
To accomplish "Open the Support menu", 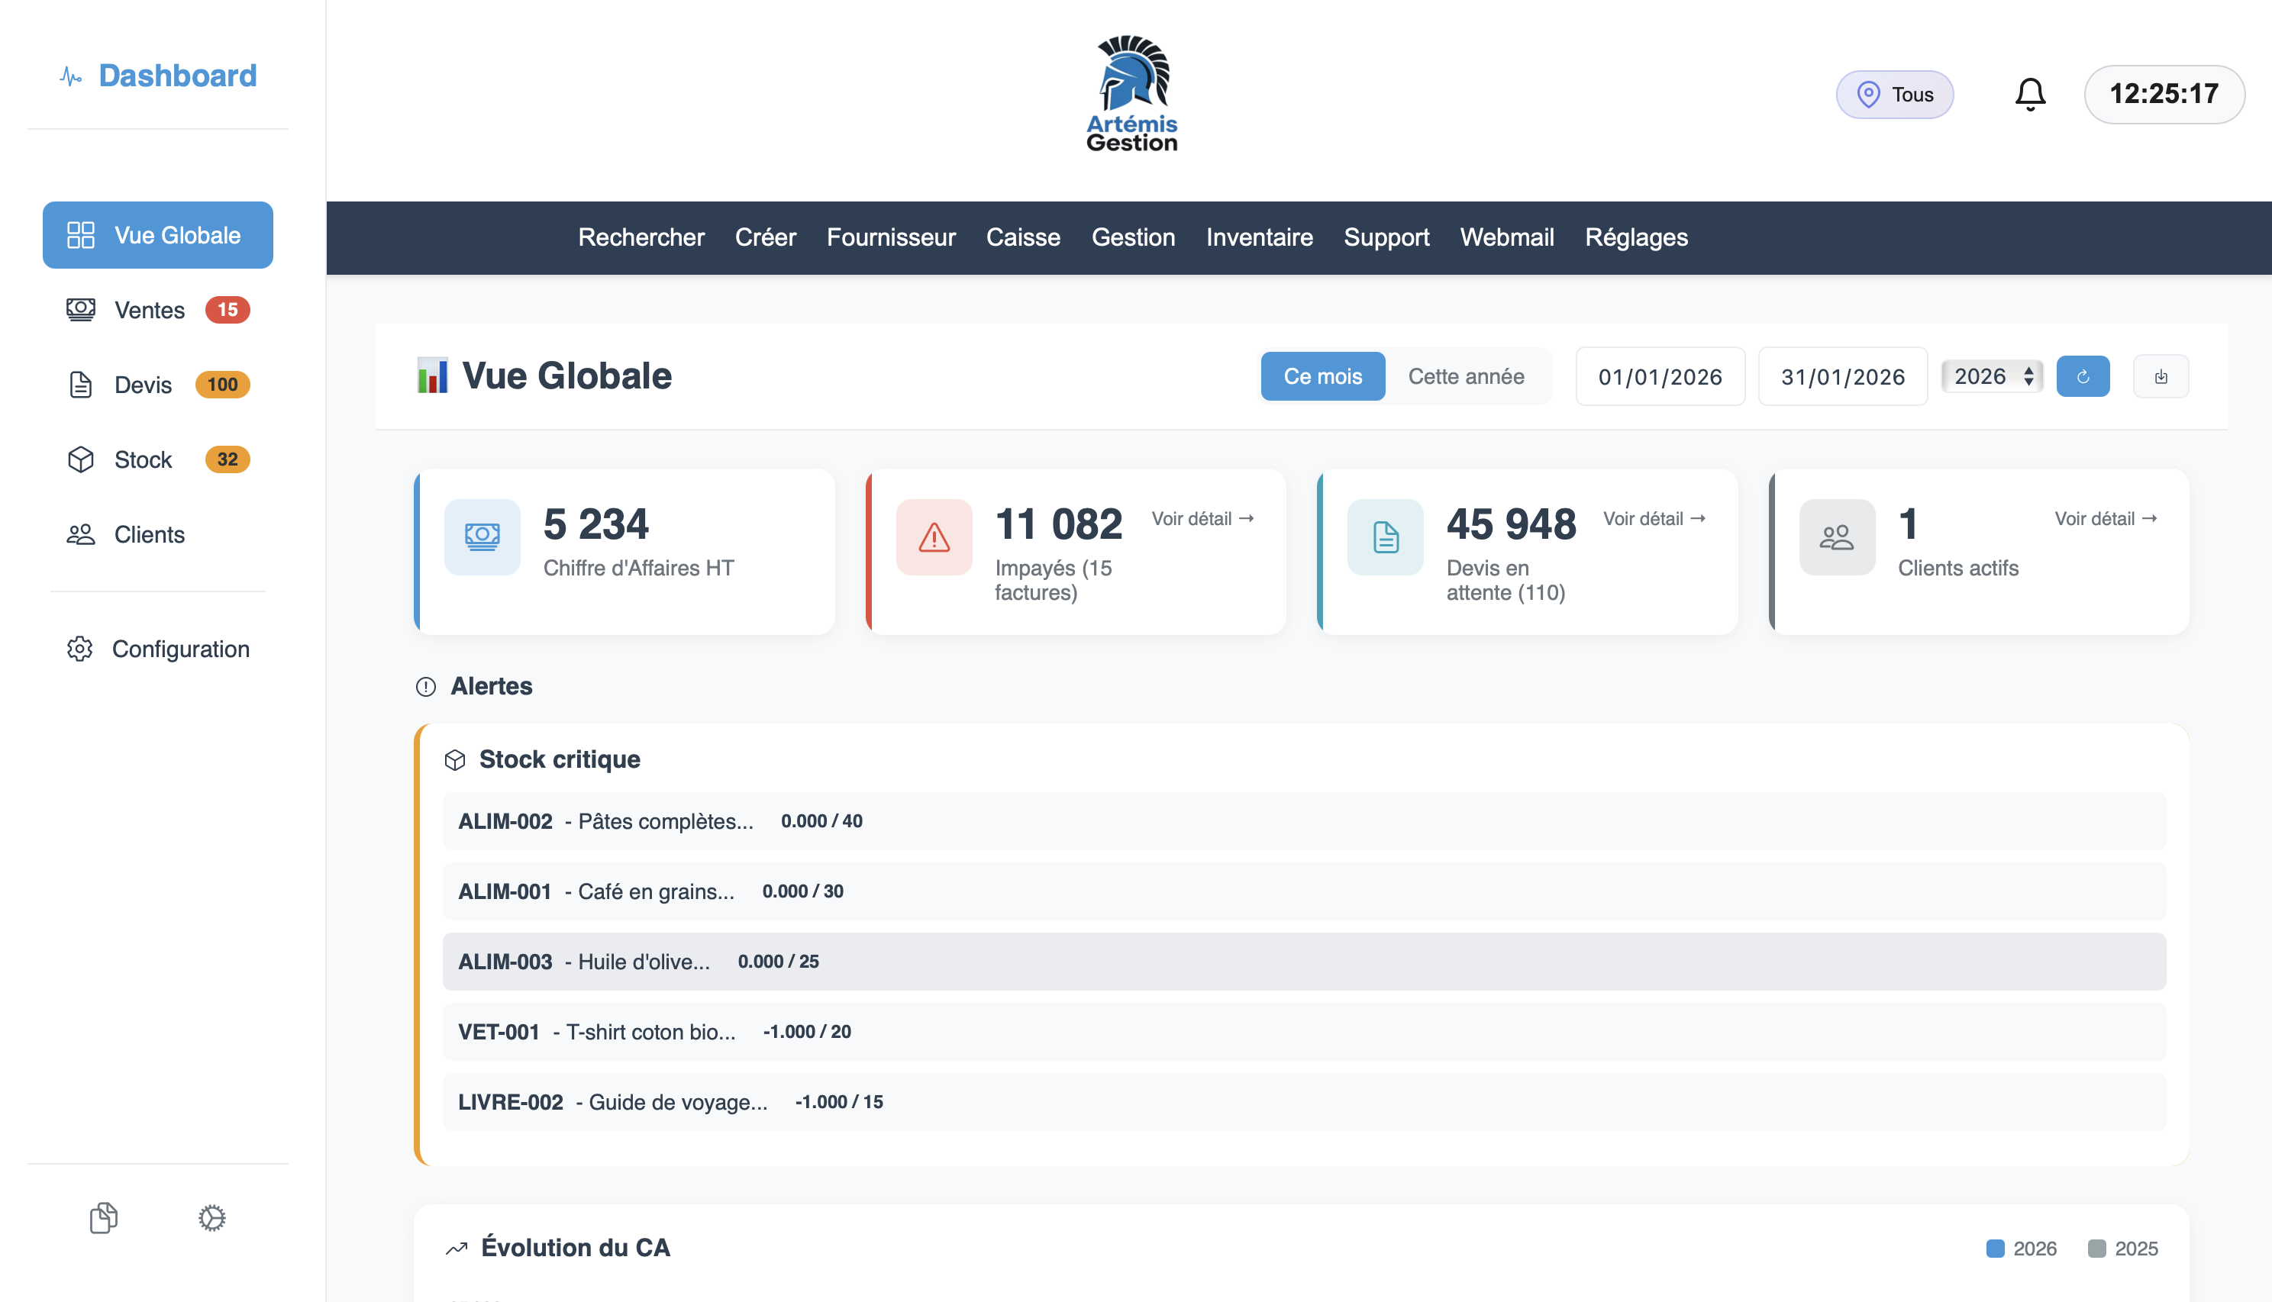I will tap(1386, 237).
